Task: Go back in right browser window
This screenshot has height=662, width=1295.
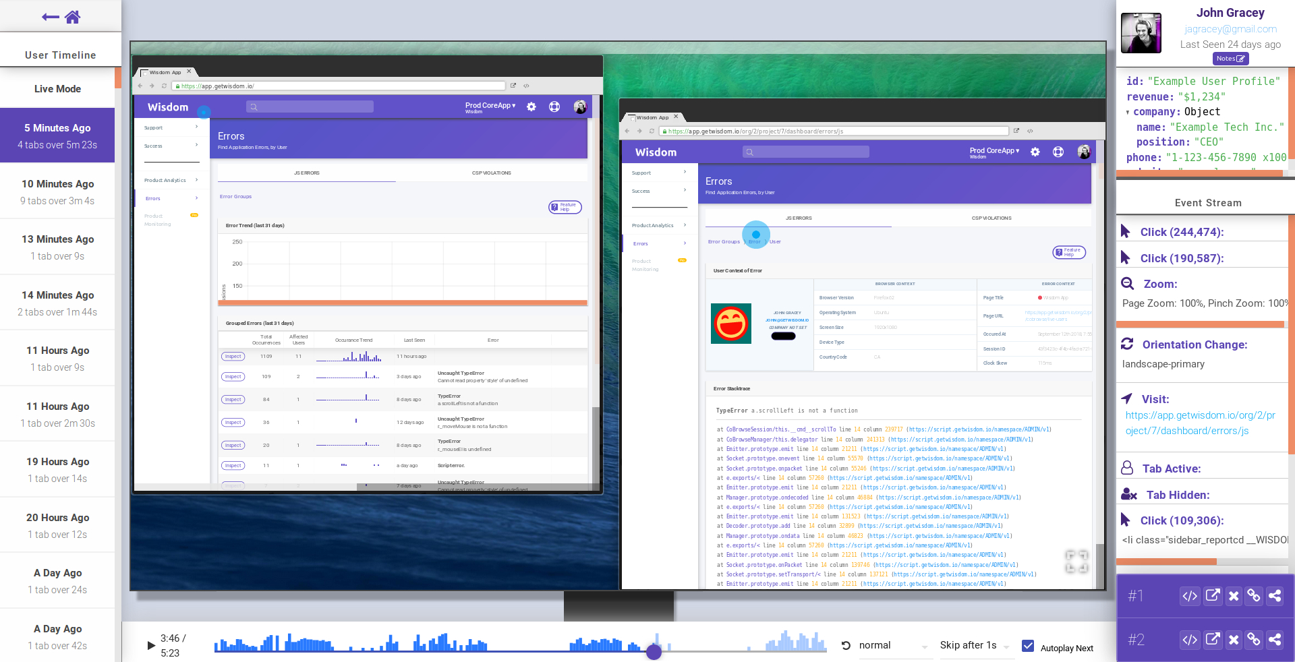Action: click(x=627, y=131)
